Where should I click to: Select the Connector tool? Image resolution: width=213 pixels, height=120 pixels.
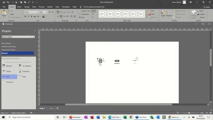84,14
